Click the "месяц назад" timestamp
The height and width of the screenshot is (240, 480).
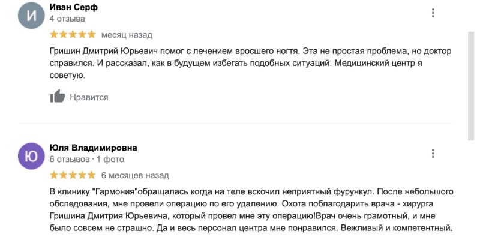click(127, 35)
